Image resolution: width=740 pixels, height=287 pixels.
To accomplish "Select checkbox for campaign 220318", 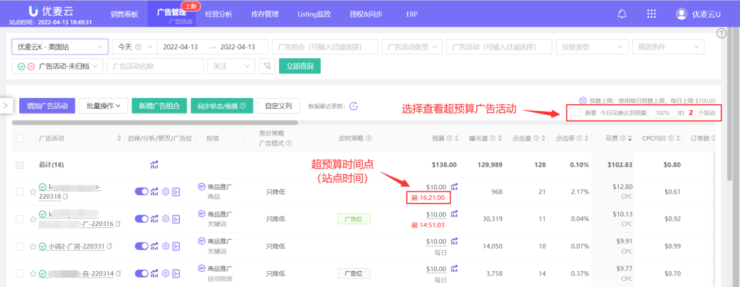I will [20, 192].
